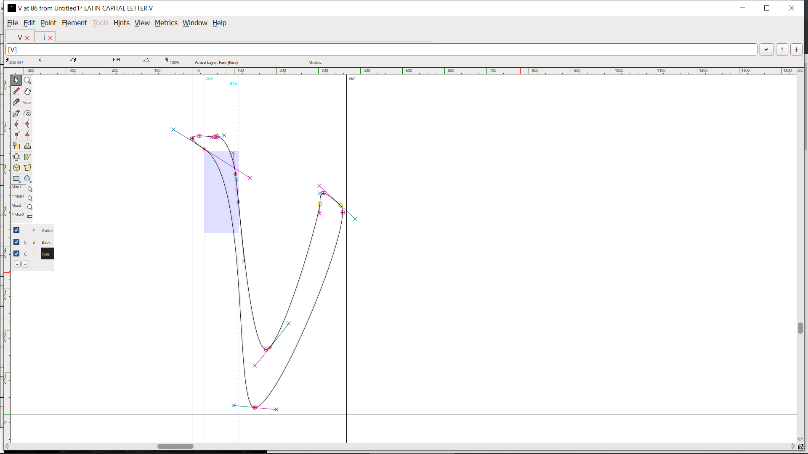Select the Hand scroll tool
Viewport: 808px width, 454px height.
27,91
